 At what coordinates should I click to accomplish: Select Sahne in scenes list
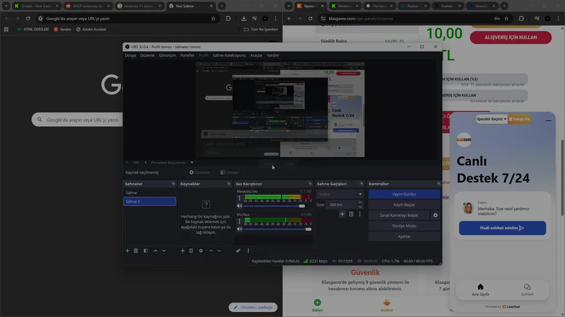click(150, 193)
